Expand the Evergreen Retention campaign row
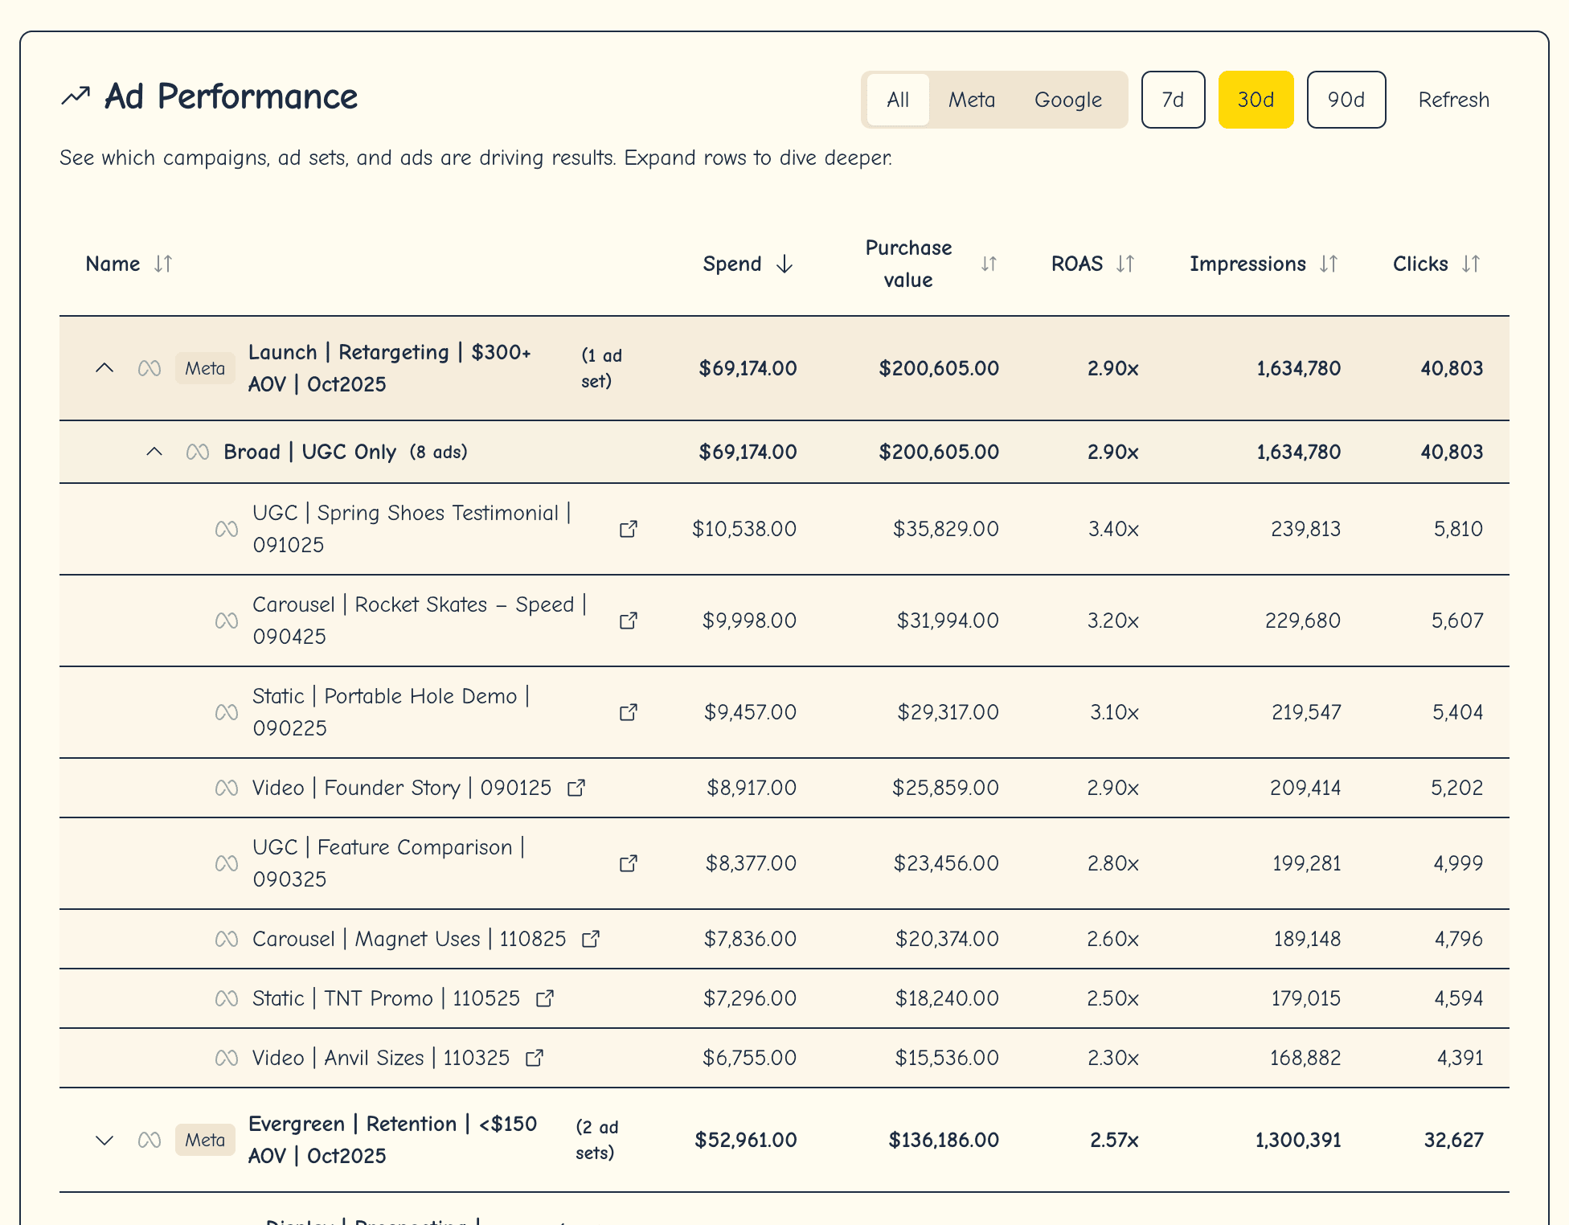Screen dimensions: 1569x1225 pos(104,1140)
